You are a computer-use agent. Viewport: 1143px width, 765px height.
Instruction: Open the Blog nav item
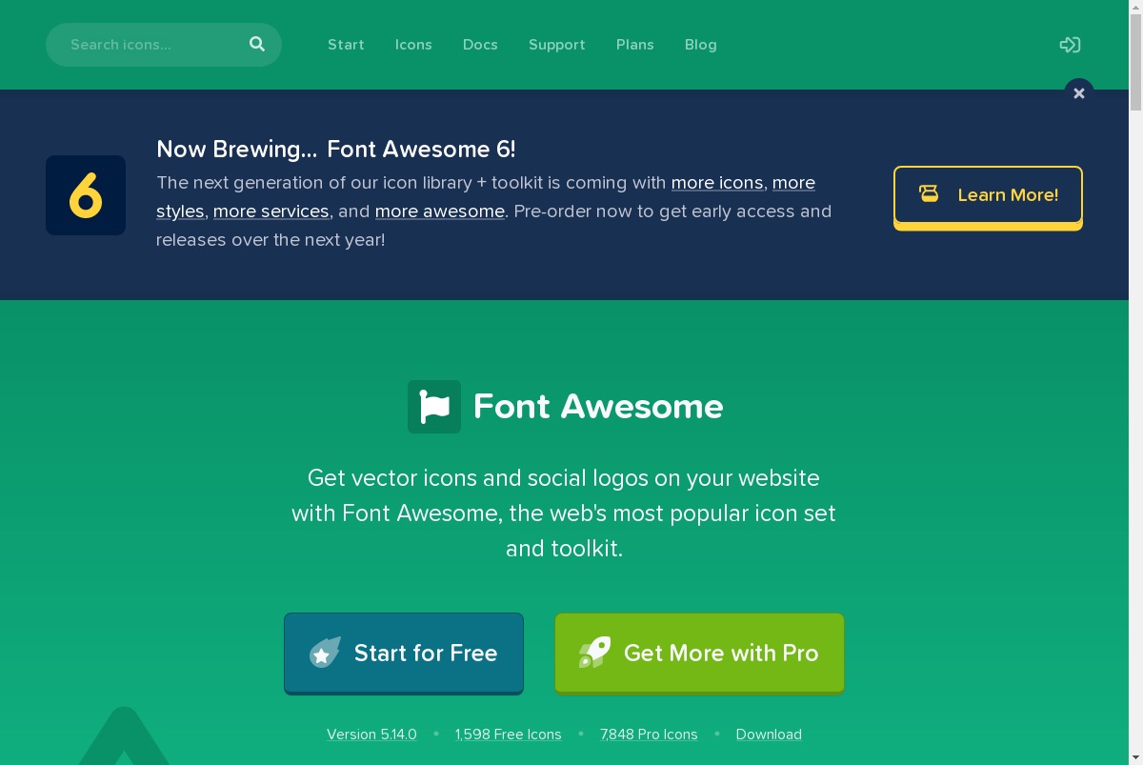pyautogui.click(x=701, y=45)
